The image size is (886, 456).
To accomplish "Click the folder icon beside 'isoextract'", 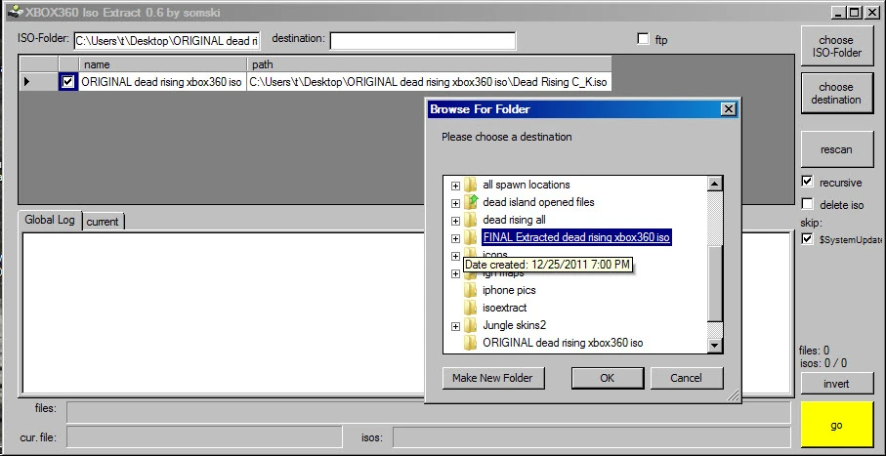I will (x=470, y=308).
